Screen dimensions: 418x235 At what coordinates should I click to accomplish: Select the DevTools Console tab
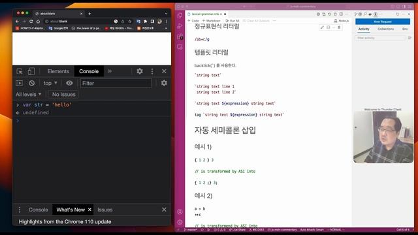[x=89, y=71]
